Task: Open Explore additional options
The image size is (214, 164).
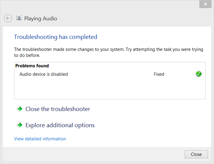Action: 60,125
